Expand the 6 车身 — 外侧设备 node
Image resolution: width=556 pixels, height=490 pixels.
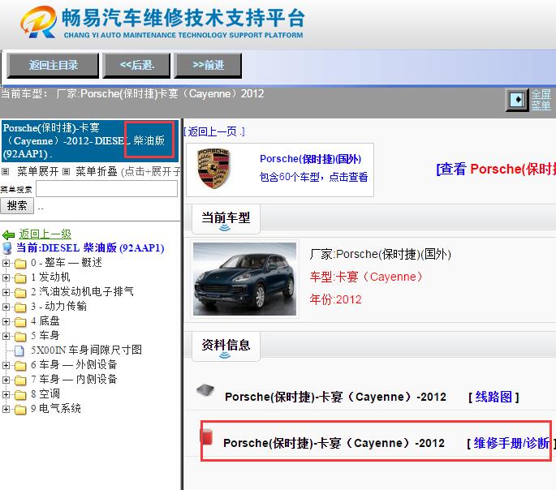[6, 365]
